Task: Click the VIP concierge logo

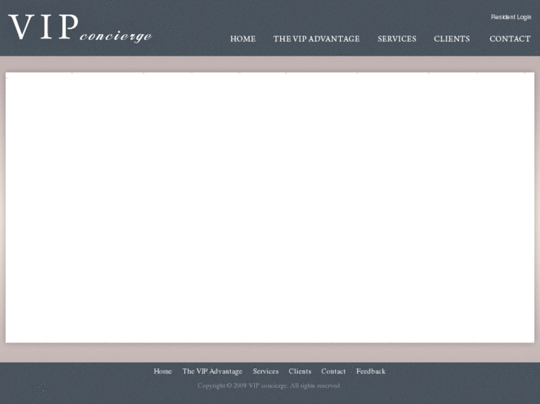Action: point(80,28)
